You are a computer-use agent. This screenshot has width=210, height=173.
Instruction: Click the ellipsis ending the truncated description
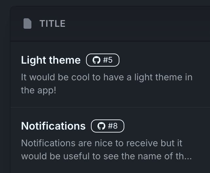(x=188, y=157)
